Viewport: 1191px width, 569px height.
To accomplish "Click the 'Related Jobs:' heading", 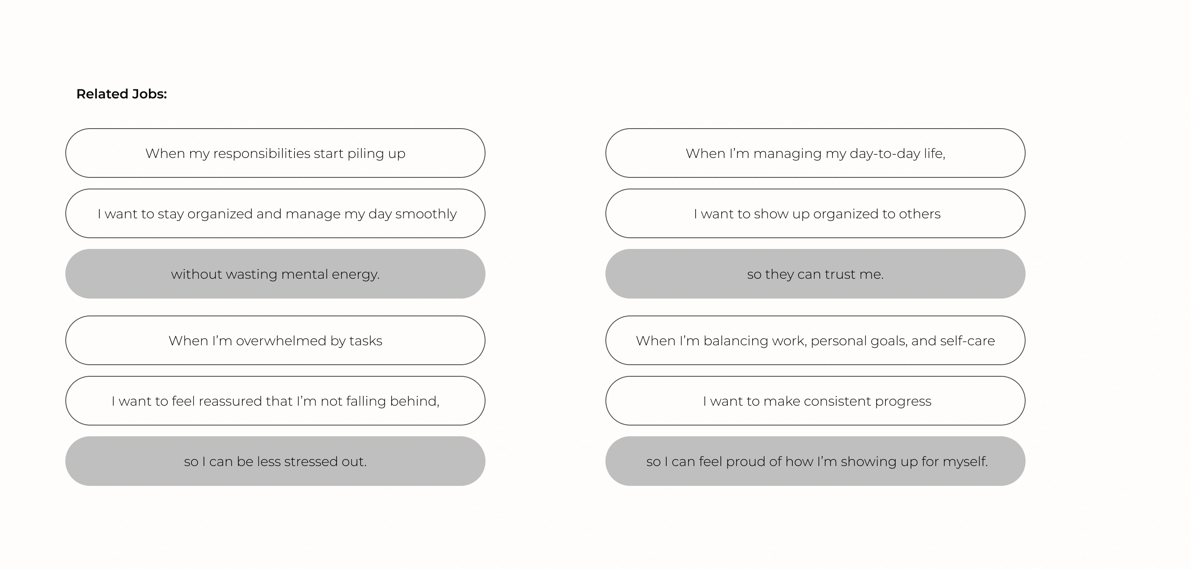I will point(121,94).
